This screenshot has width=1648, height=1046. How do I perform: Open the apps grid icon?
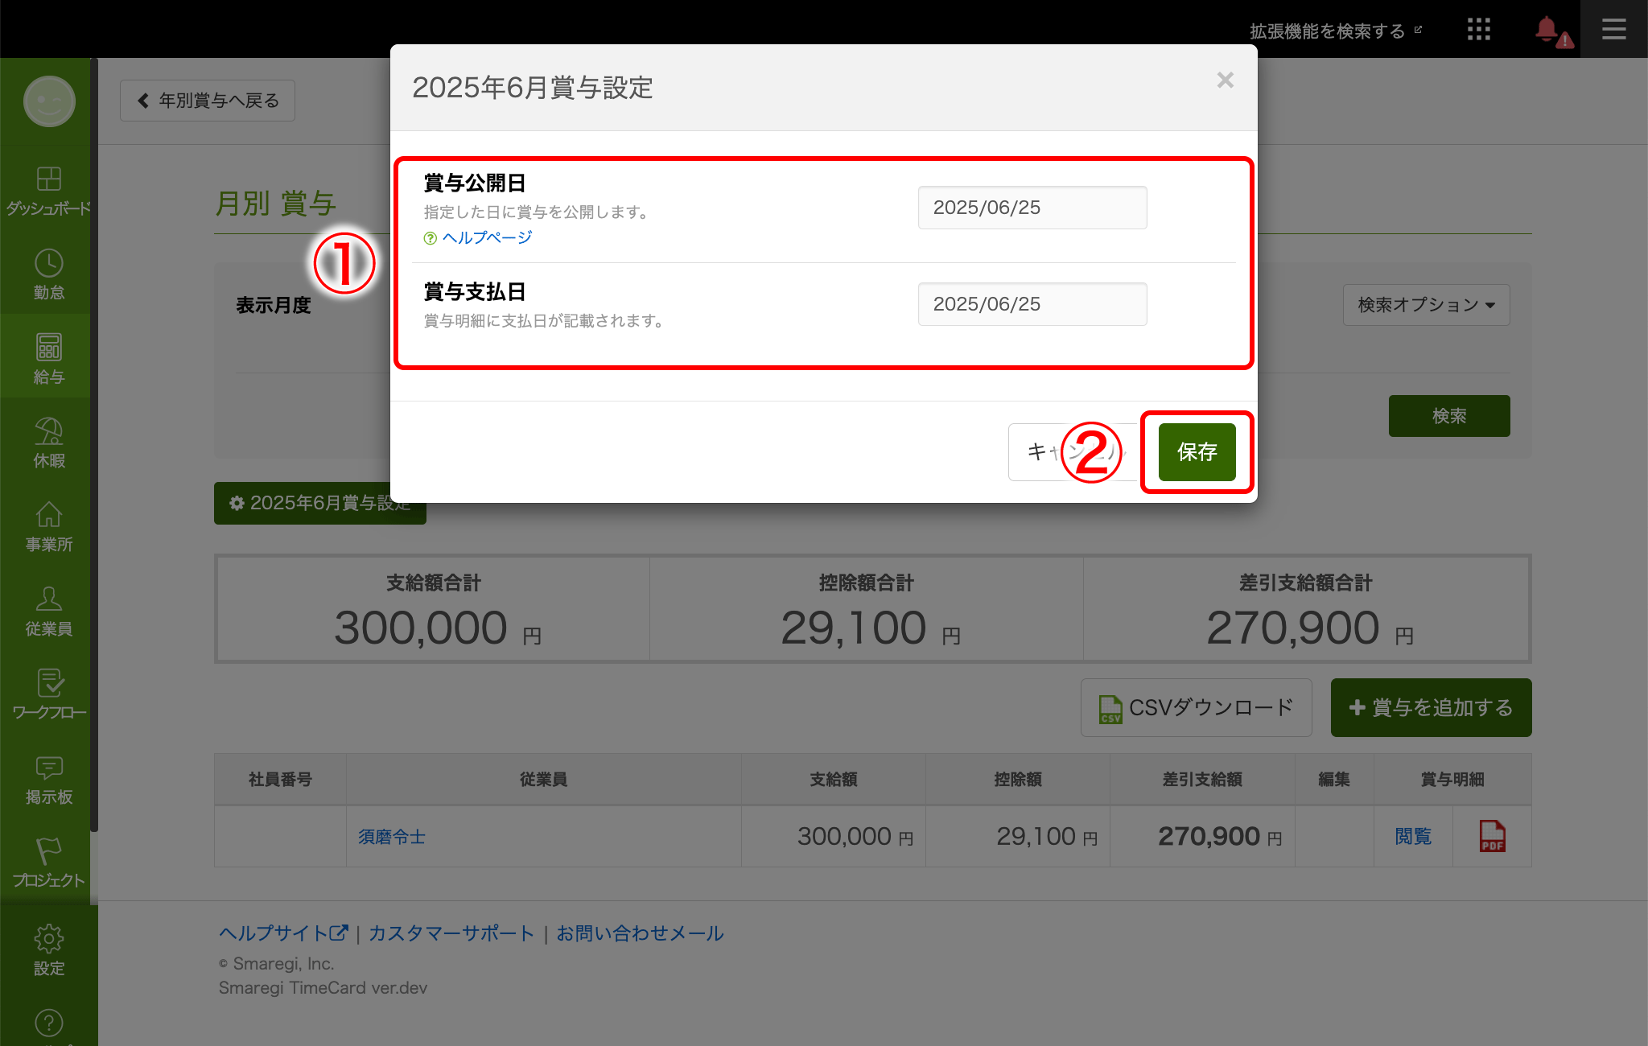(1478, 30)
